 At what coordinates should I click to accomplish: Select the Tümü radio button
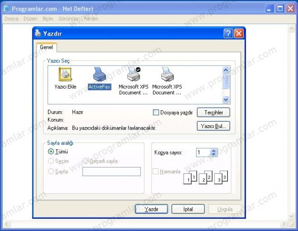coord(51,152)
